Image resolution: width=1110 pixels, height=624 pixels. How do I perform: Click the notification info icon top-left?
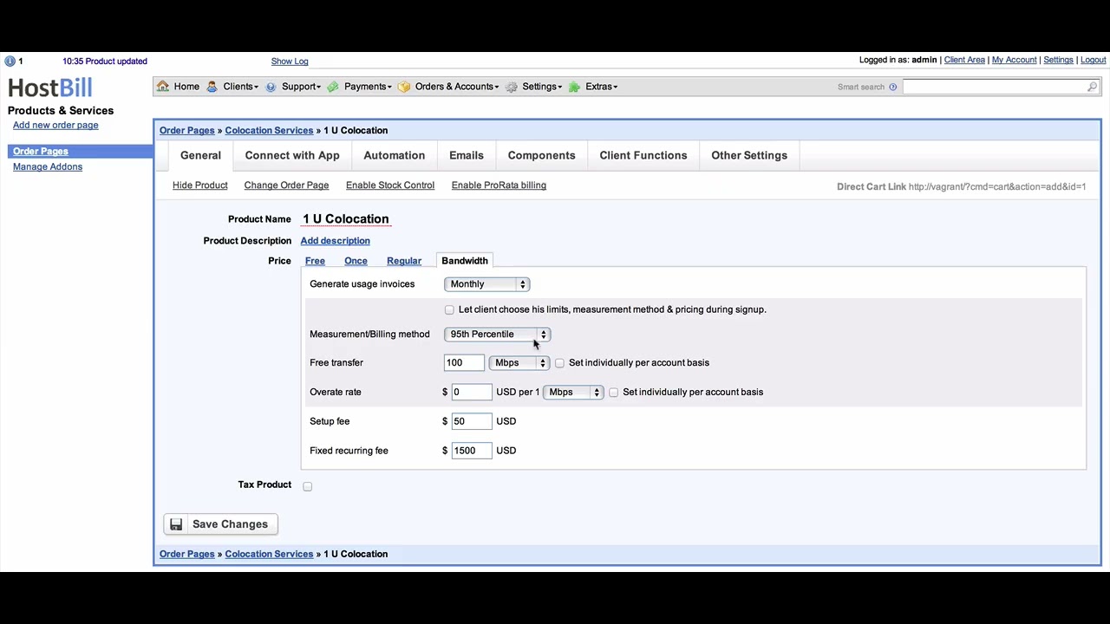[10, 62]
